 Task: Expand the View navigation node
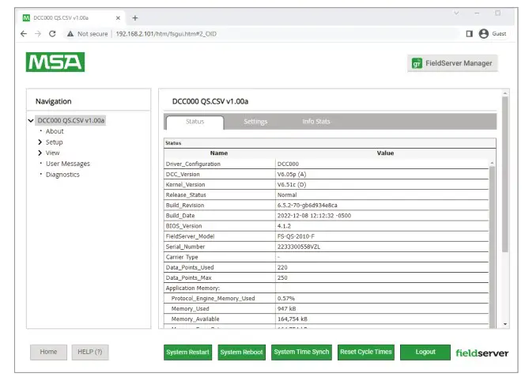pos(40,153)
